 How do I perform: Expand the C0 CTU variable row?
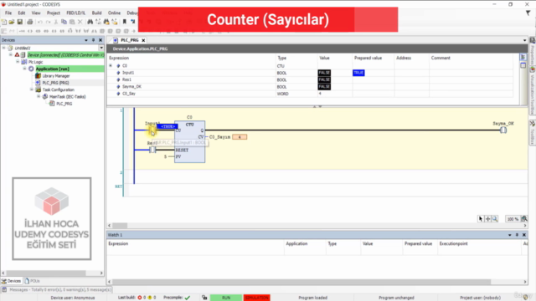click(111, 65)
